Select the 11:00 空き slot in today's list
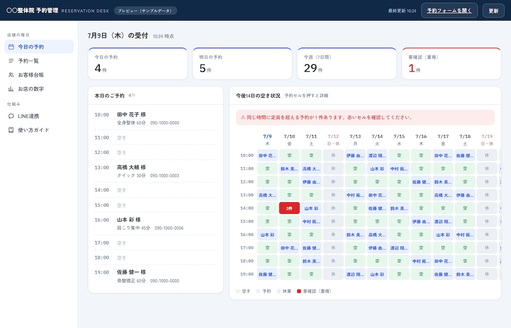 [x=155, y=138]
